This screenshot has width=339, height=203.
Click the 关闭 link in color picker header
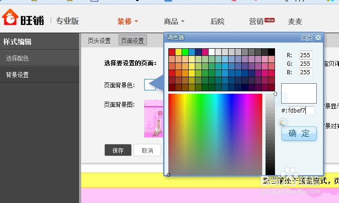[307, 38]
